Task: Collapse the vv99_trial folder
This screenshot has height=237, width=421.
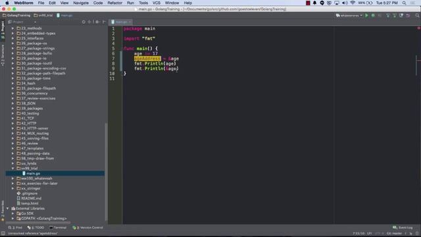Action: point(12,169)
